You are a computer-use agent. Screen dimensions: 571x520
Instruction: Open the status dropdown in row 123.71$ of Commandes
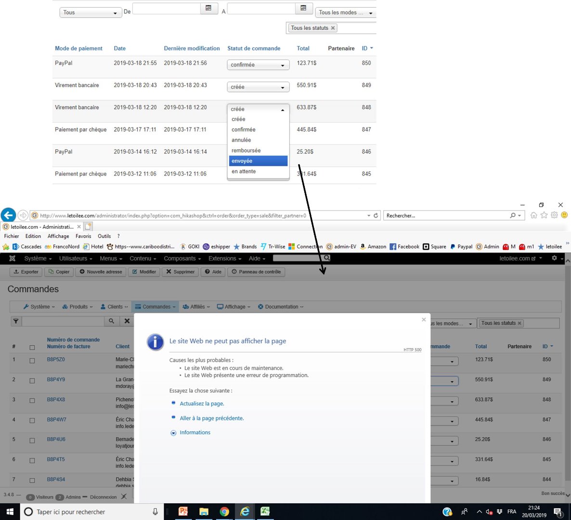click(444, 361)
